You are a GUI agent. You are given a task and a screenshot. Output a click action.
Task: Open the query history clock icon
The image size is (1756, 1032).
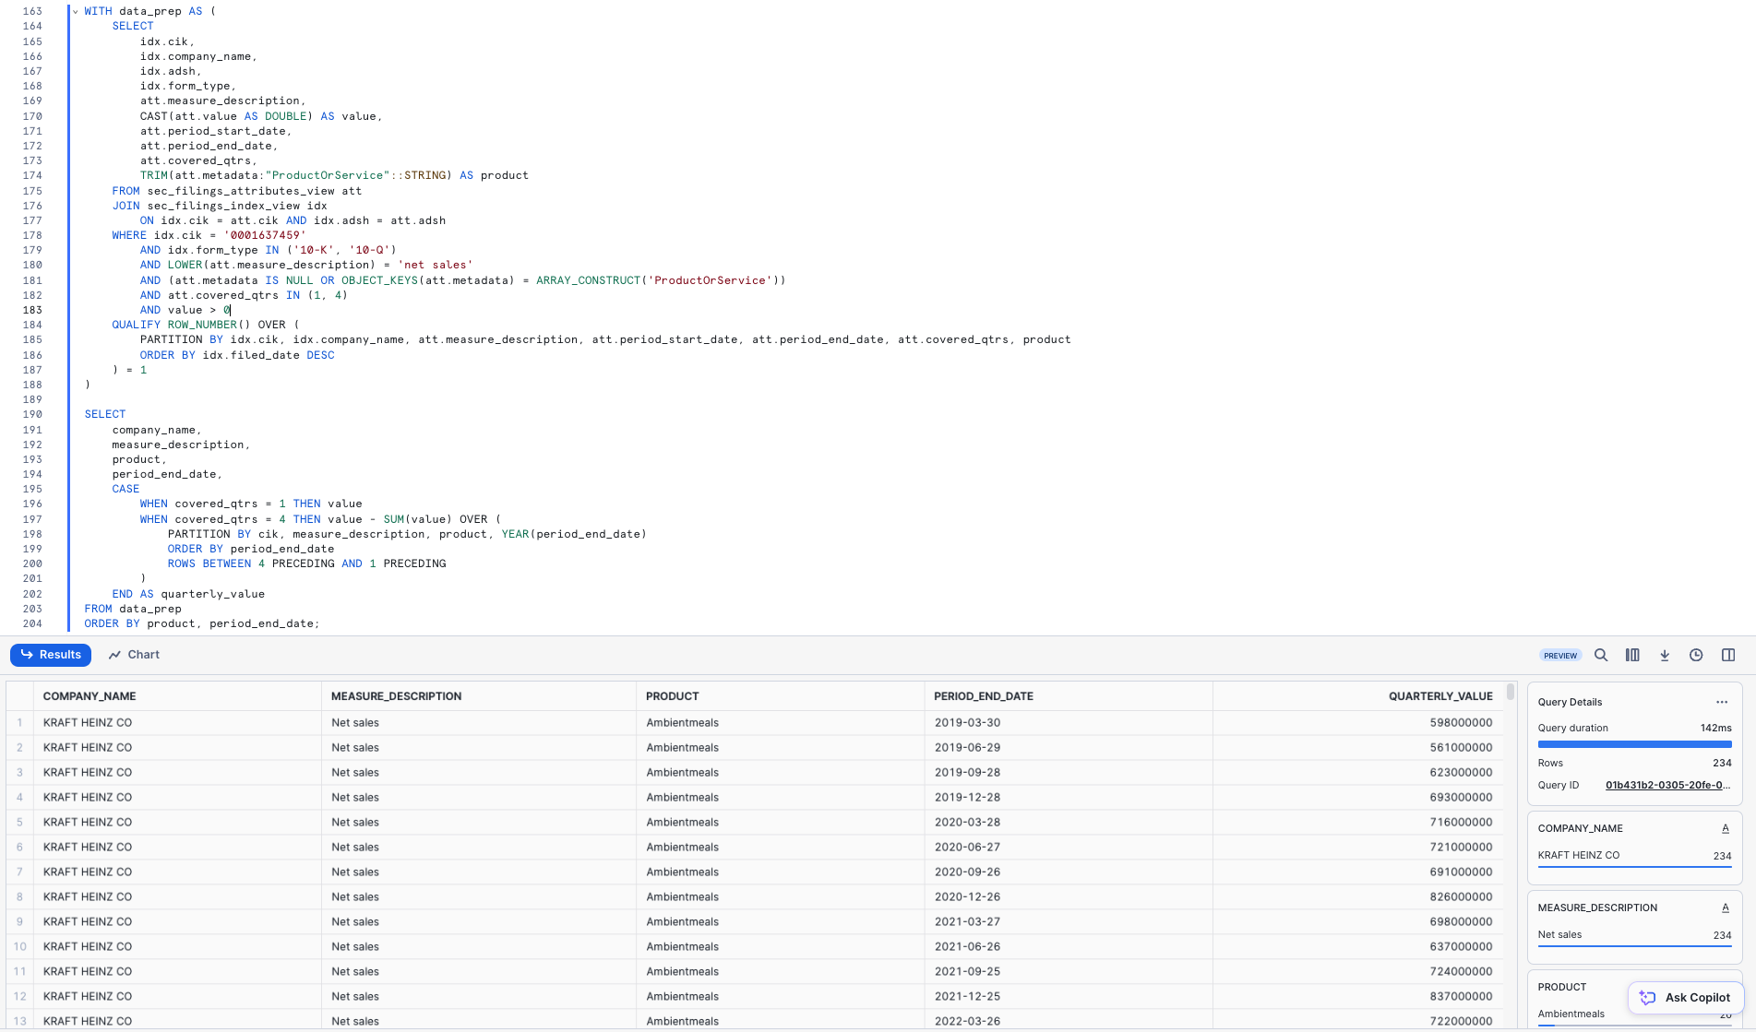[1696, 655]
